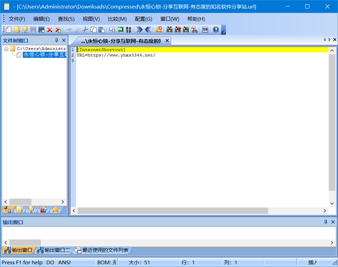Select the 永恒心锁-分享互联 file in tree
This screenshot has width=338, height=267.
[43, 55]
